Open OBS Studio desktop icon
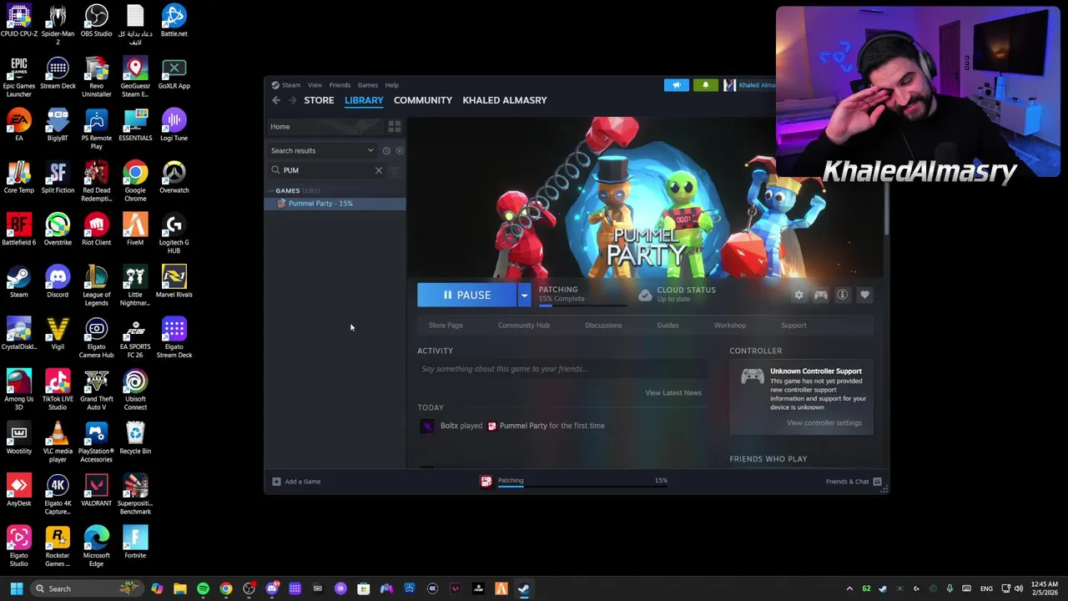1068x601 pixels. 96,22
